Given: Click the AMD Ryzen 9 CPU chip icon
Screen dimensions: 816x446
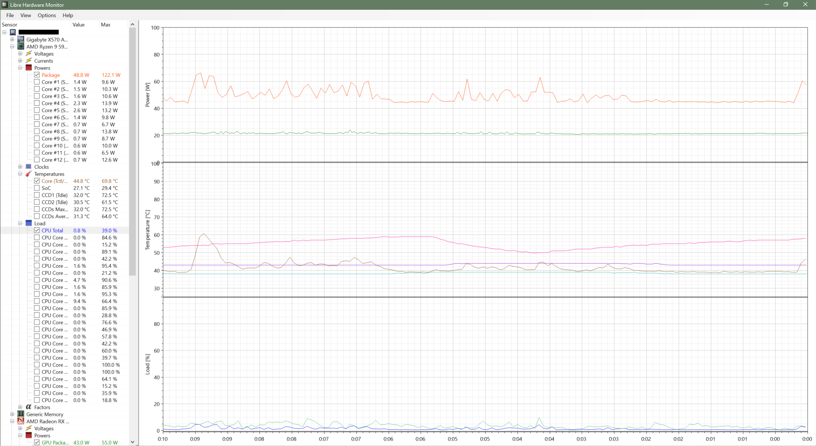Looking at the screenshot, I should pyautogui.click(x=20, y=47).
